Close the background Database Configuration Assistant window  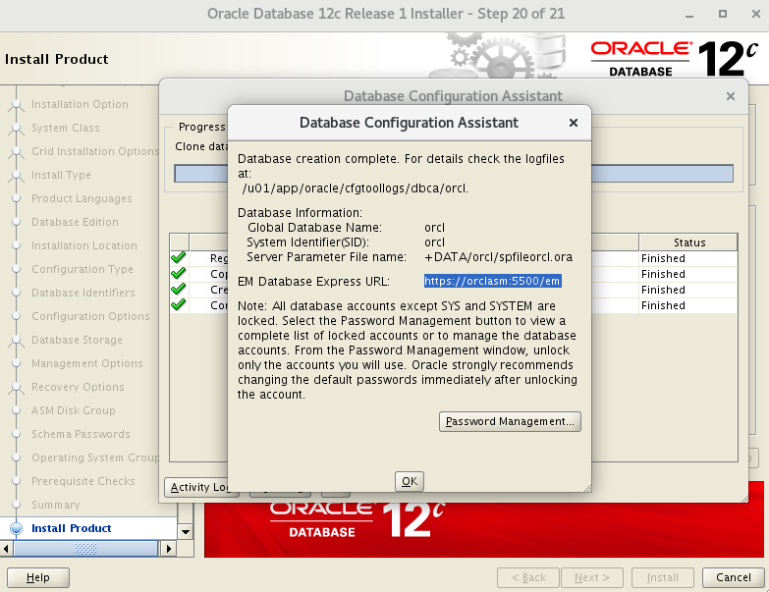click(x=730, y=96)
